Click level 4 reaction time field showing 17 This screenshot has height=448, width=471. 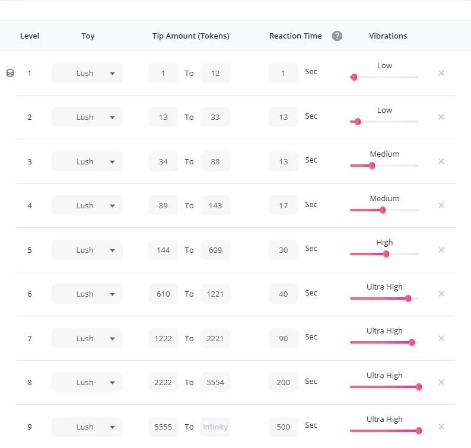pos(284,205)
